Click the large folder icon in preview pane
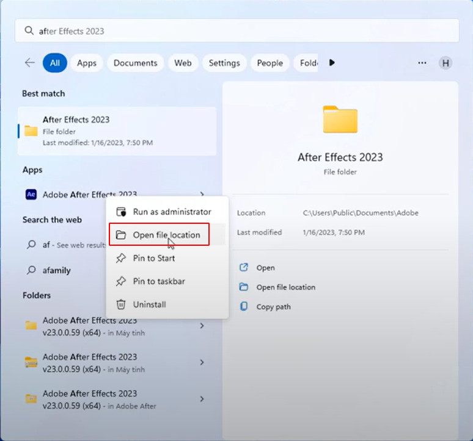Screen dimensions: 473x441 340,120
